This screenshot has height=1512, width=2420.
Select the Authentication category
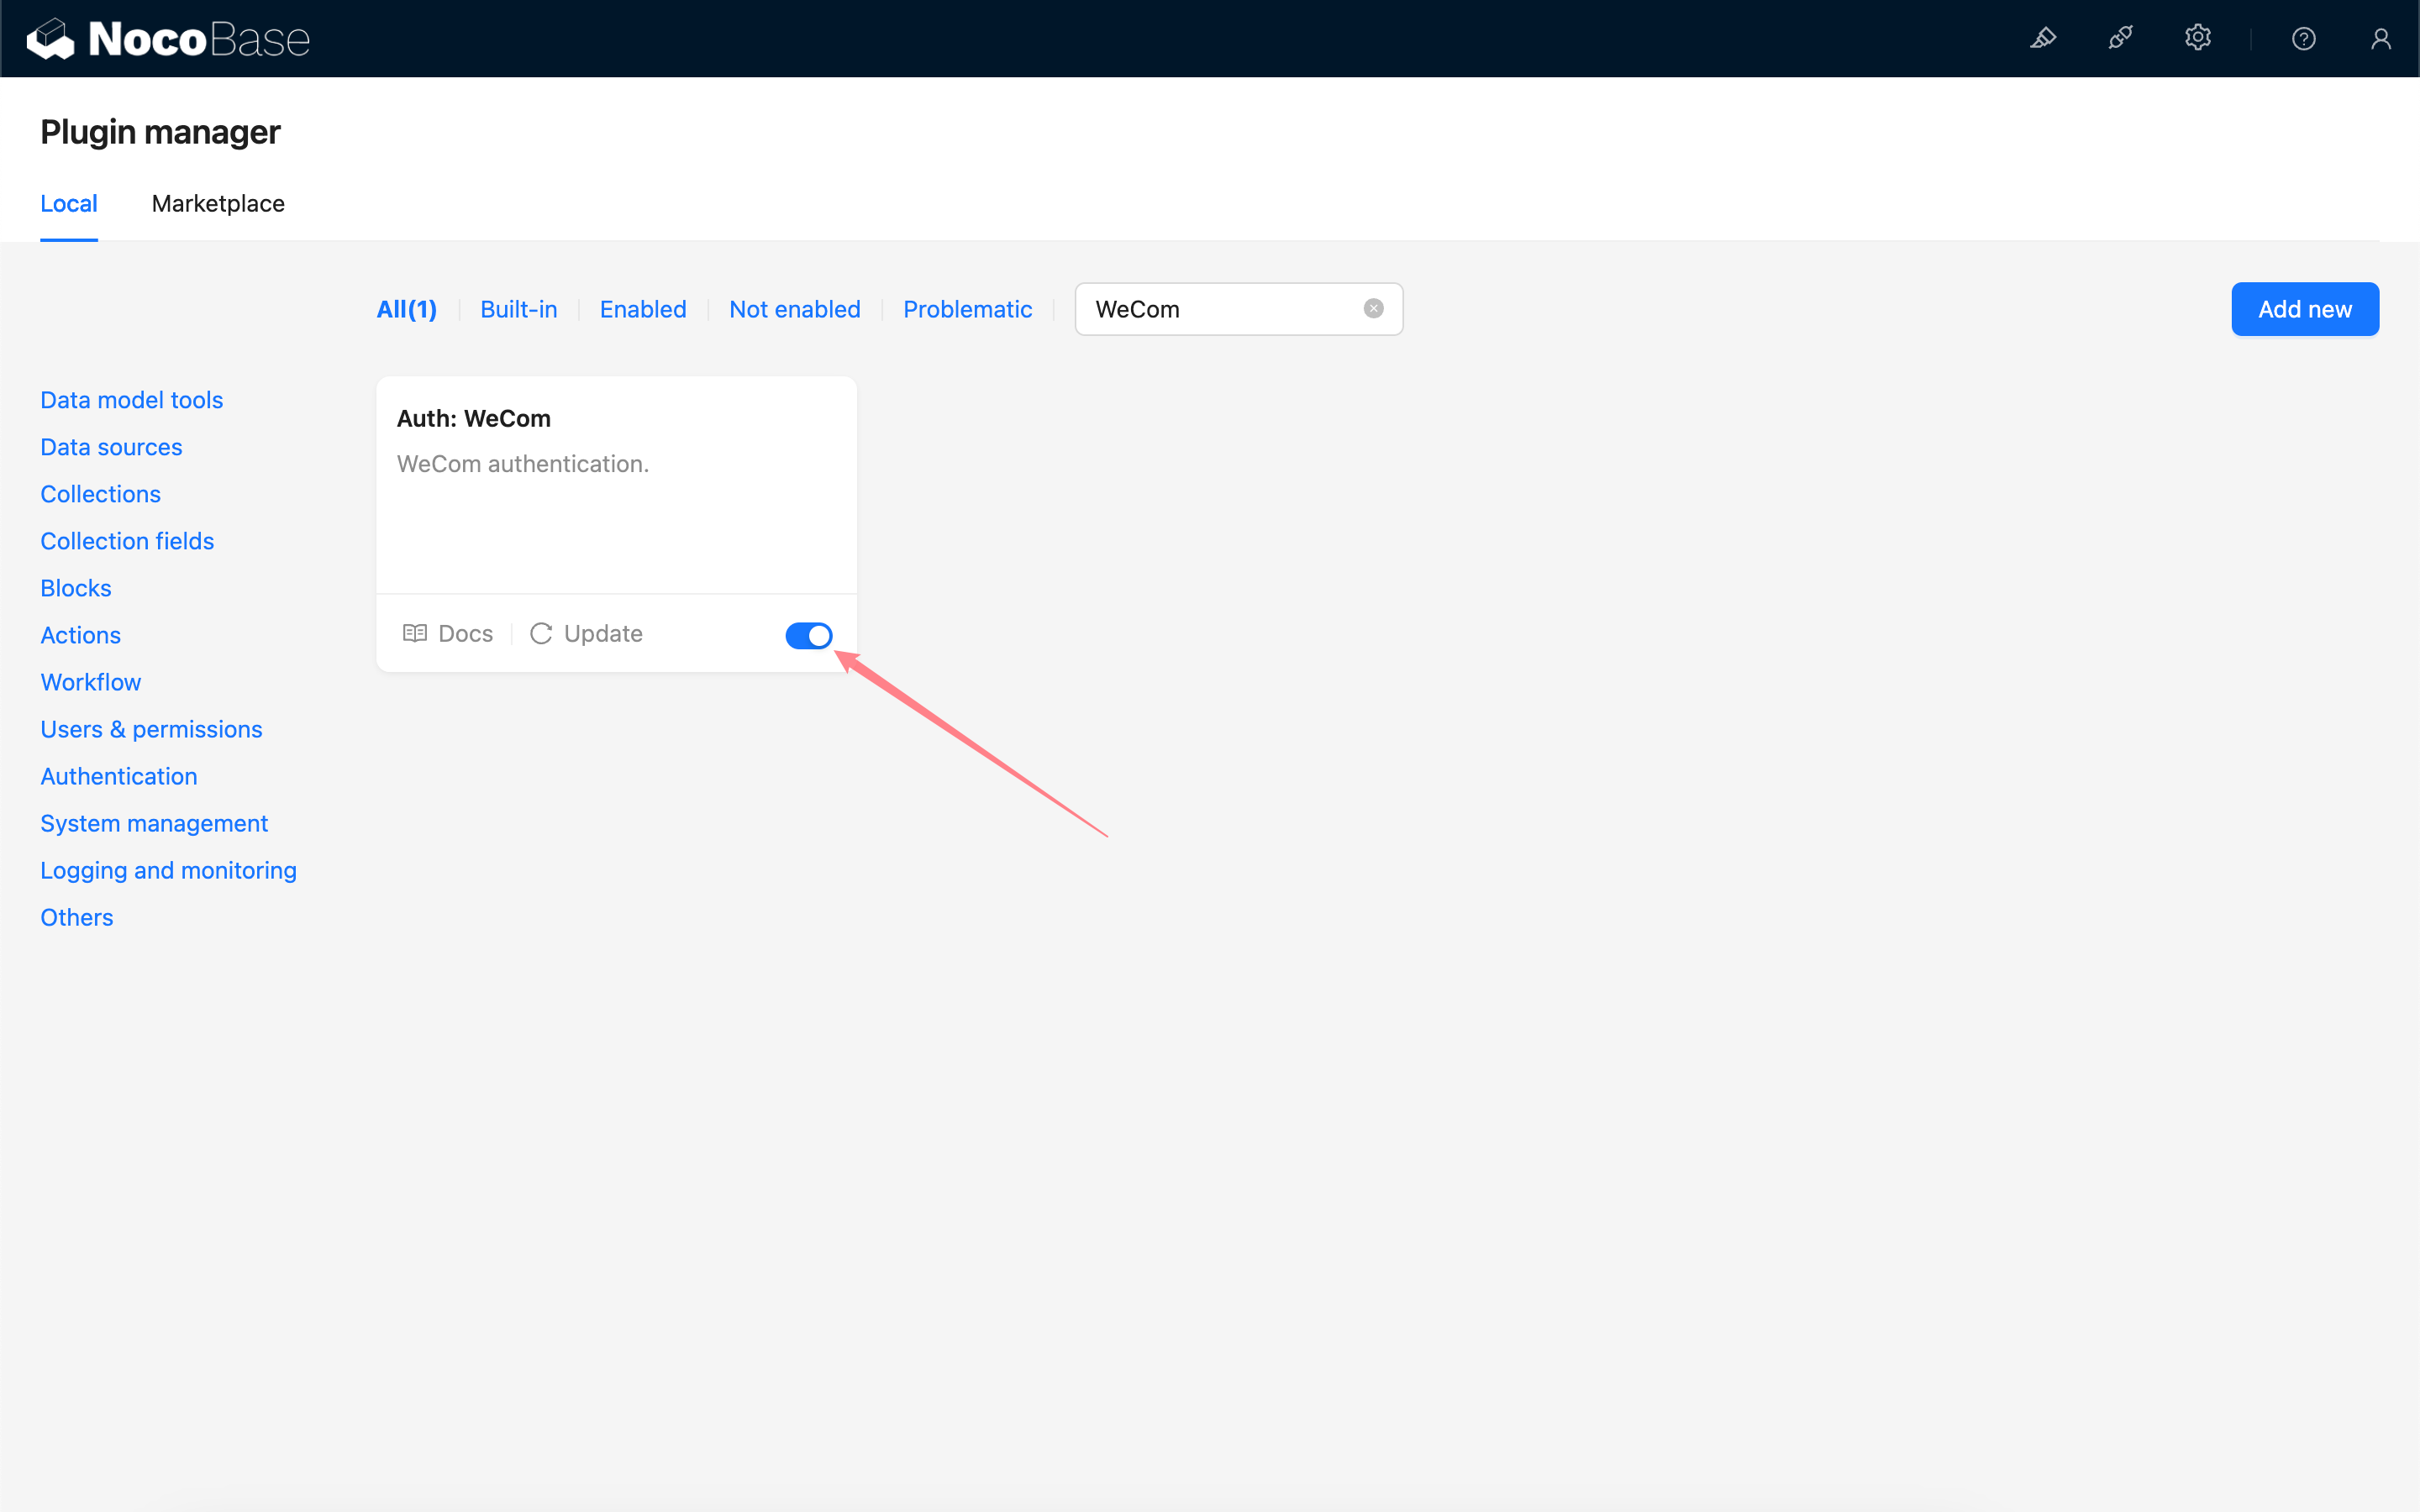tap(119, 776)
